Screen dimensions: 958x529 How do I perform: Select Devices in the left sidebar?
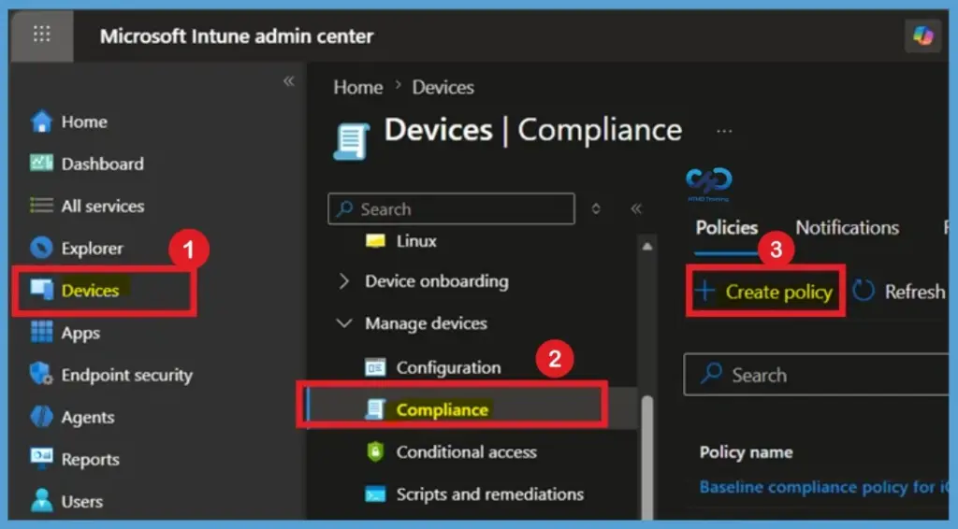tap(91, 291)
